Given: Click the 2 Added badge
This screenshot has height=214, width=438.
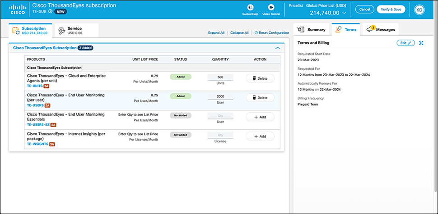Looking at the screenshot, I should point(85,48).
